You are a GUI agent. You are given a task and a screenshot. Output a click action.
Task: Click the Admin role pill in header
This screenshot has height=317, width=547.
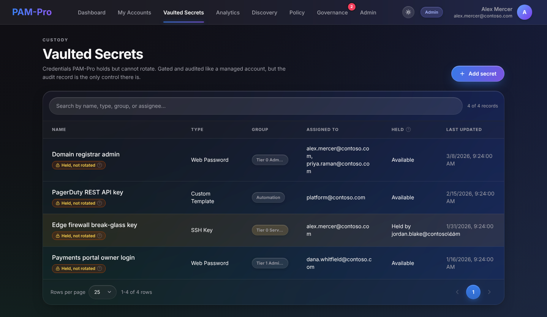[432, 12]
